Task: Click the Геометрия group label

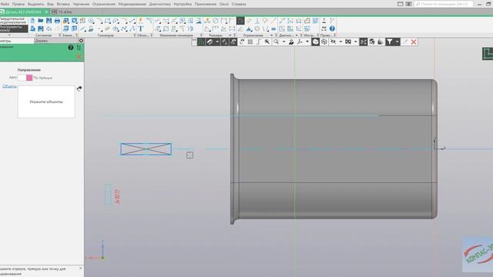Action: coord(106,35)
